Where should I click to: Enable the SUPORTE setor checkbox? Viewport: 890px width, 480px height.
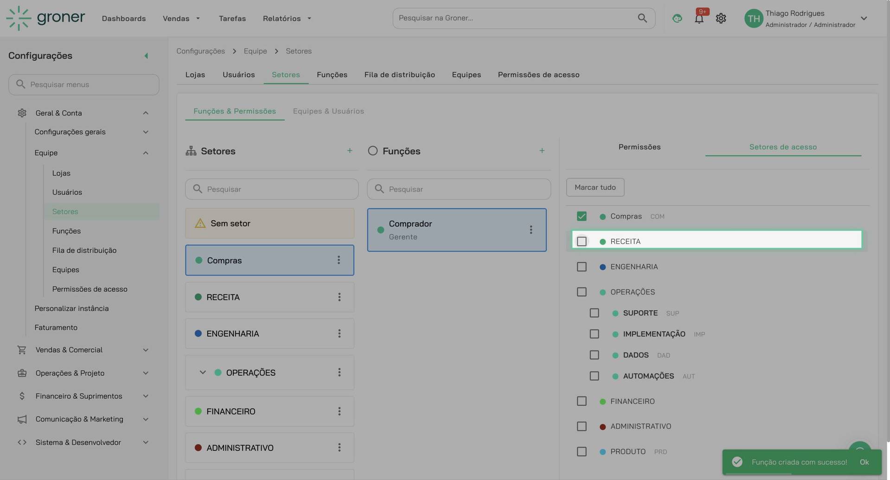click(594, 313)
